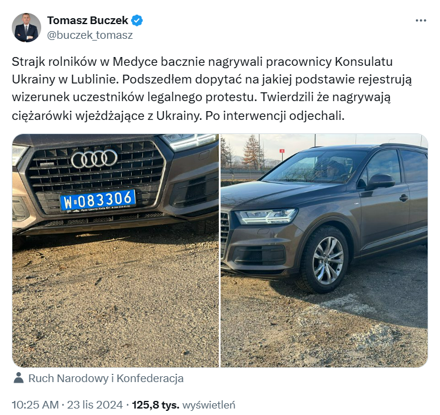Open the right photo of Audi SUV

pos(324,250)
